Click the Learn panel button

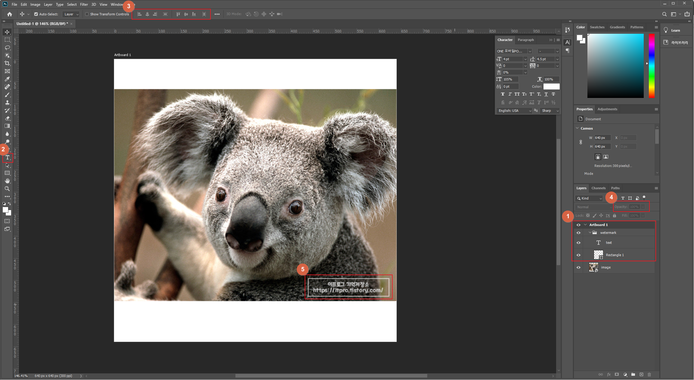[x=675, y=30]
